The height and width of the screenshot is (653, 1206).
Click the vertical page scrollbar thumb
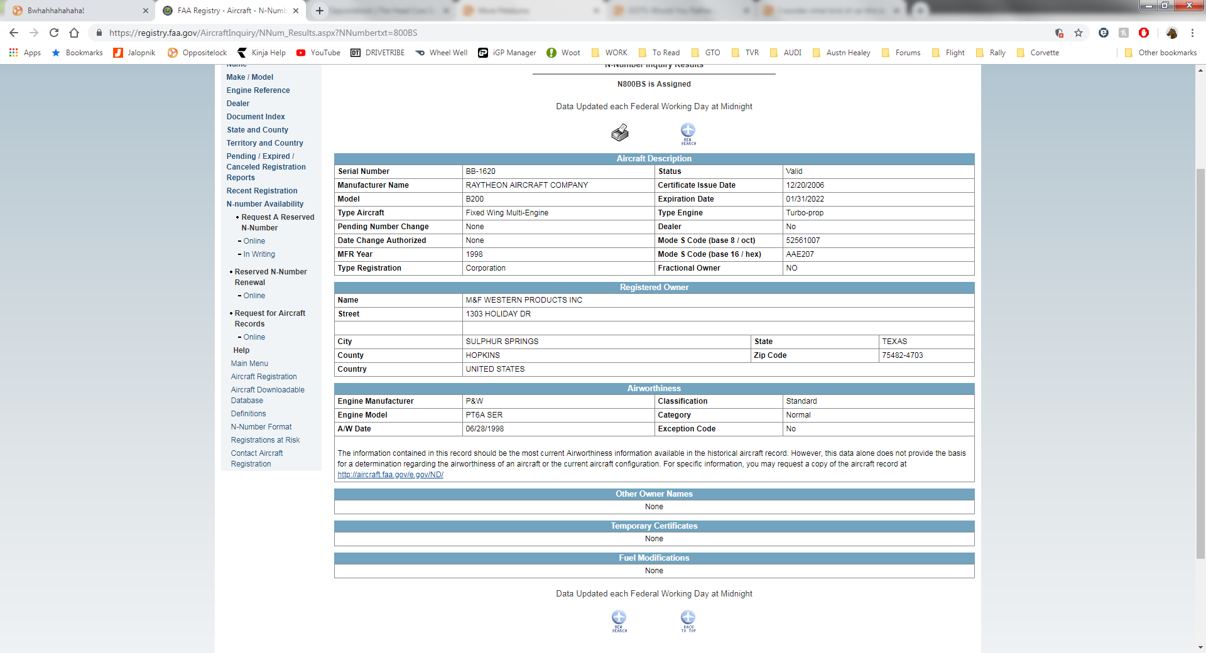click(1200, 364)
